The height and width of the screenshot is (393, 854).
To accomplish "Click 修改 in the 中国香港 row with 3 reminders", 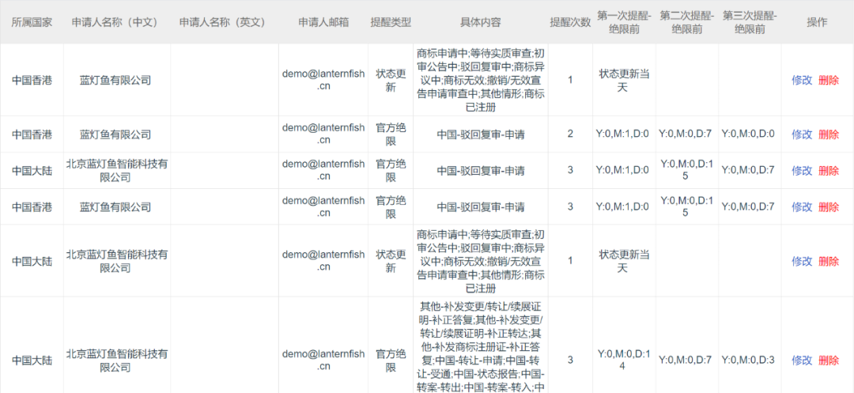I will pyautogui.click(x=802, y=207).
